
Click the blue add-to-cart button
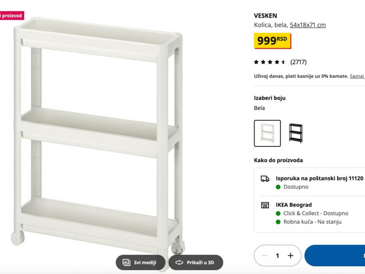(335, 255)
